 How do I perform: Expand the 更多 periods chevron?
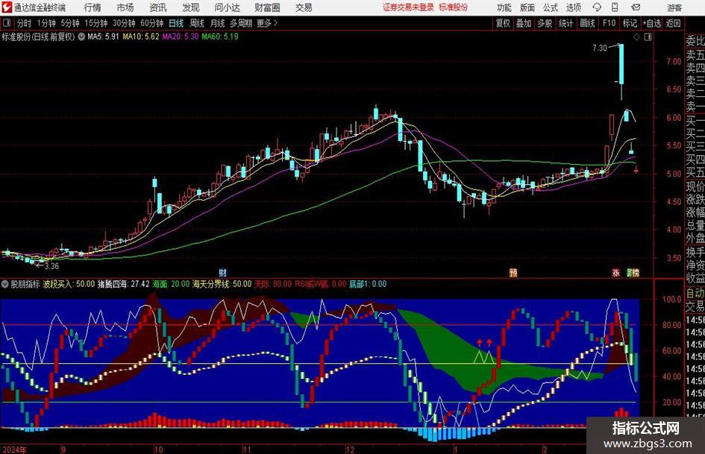(275, 23)
